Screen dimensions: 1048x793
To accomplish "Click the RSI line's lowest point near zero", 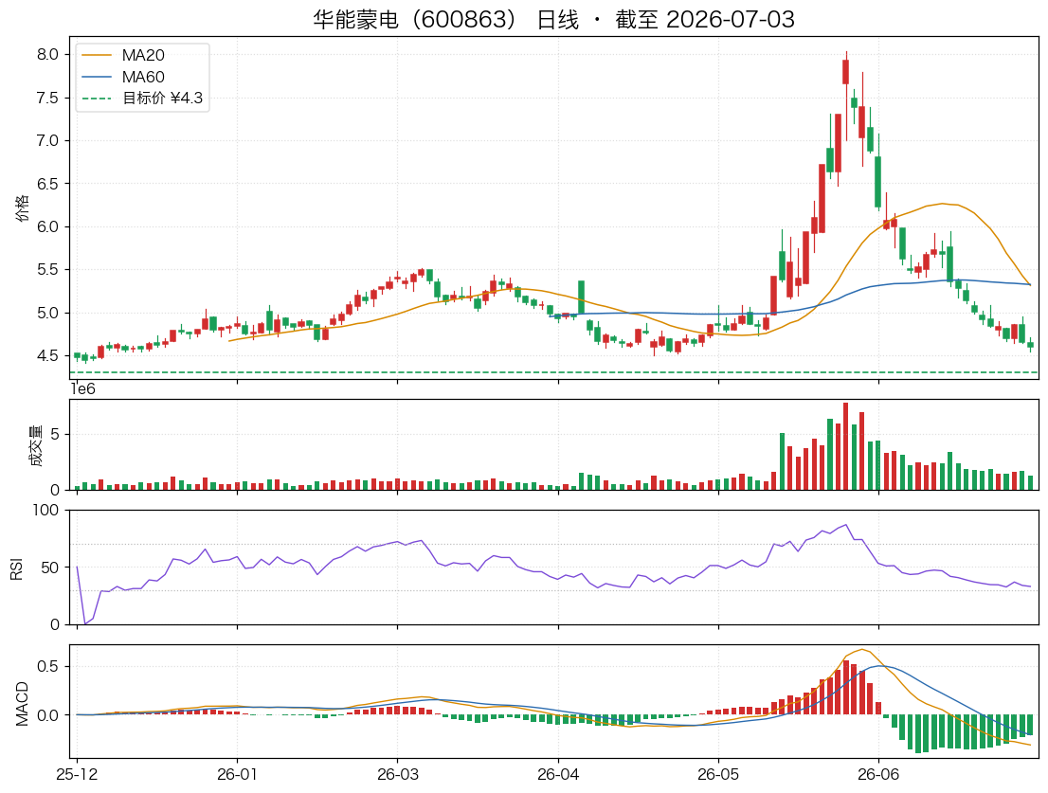I will pyautogui.click(x=85, y=624).
